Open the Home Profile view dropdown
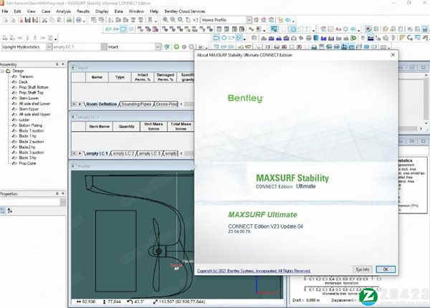The image size is (430, 308). [249, 20]
